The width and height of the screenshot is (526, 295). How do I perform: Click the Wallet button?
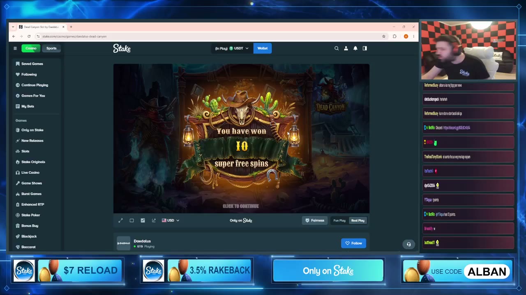tap(262, 48)
